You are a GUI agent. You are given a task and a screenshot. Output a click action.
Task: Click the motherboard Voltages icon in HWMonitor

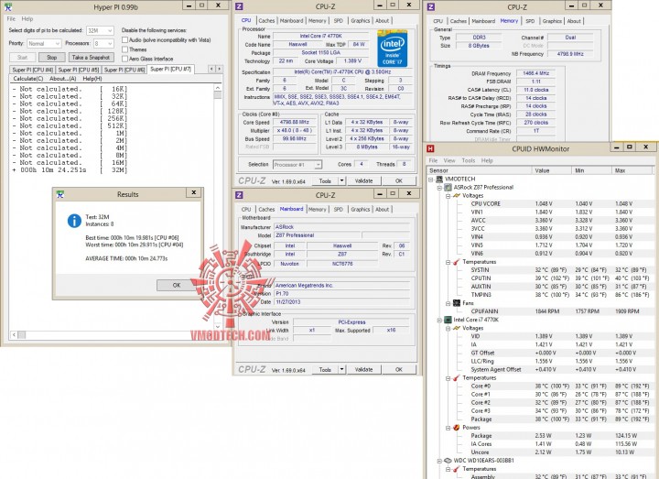click(x=457, y=196)
